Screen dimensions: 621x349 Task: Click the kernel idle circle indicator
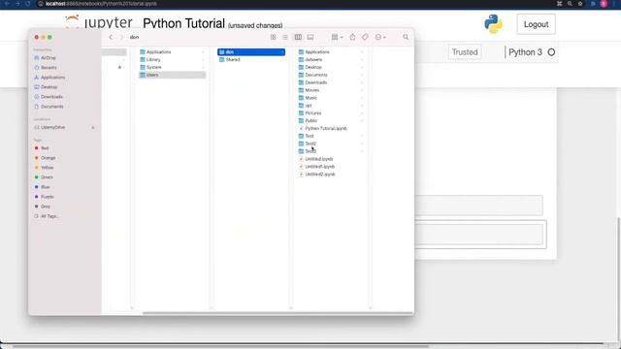pyautogui.click(x=551, y=52)
